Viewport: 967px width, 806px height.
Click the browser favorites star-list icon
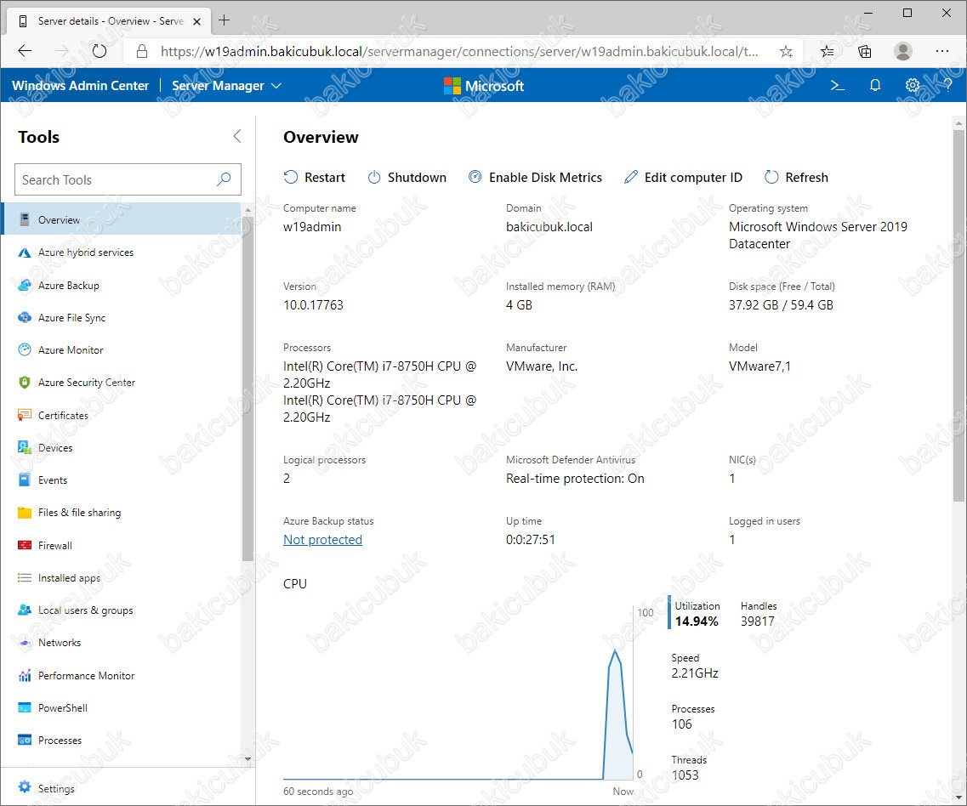(827, 52)
